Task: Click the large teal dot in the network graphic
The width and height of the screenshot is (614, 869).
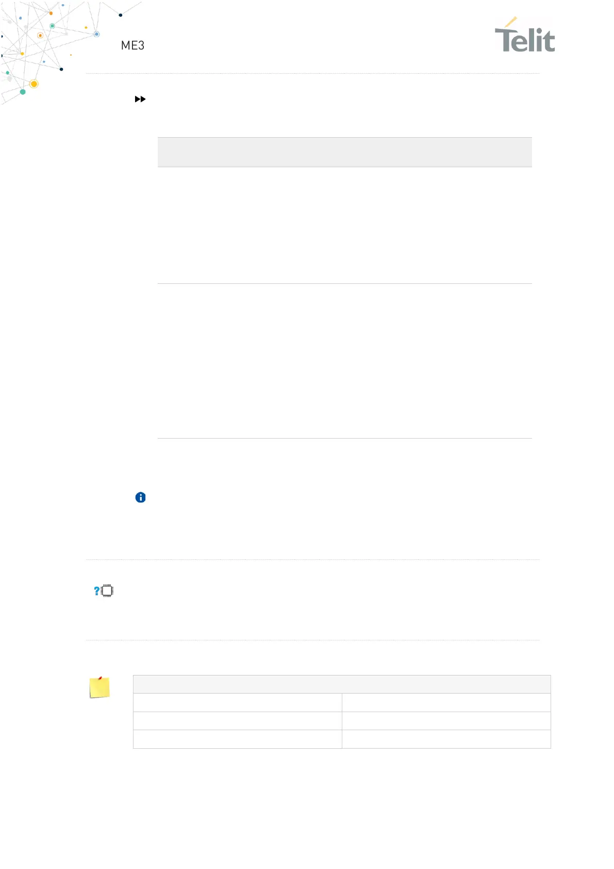Action: (x=23, y=92)
